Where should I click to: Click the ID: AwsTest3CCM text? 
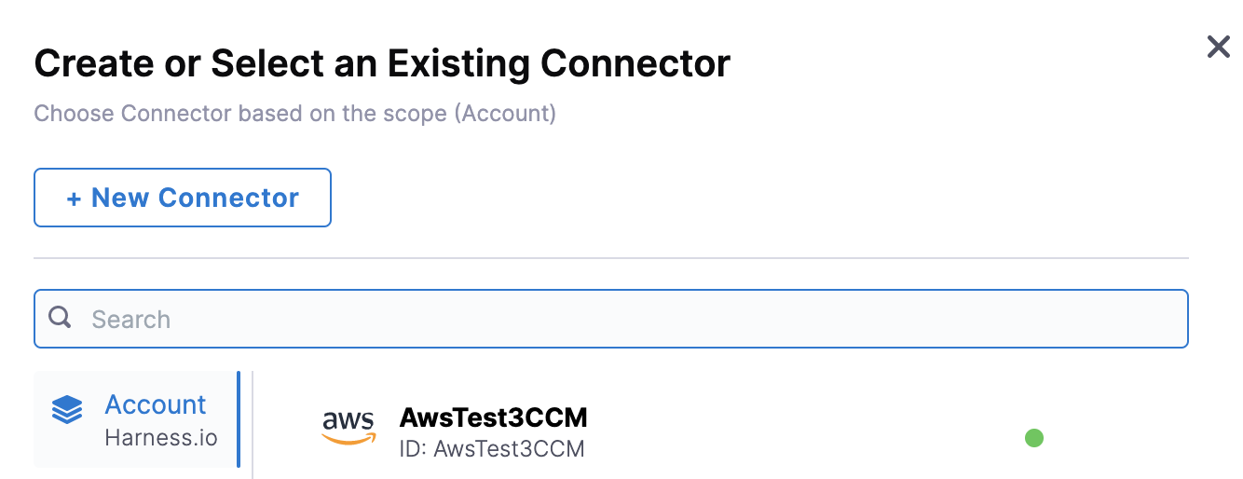point(492,448)
